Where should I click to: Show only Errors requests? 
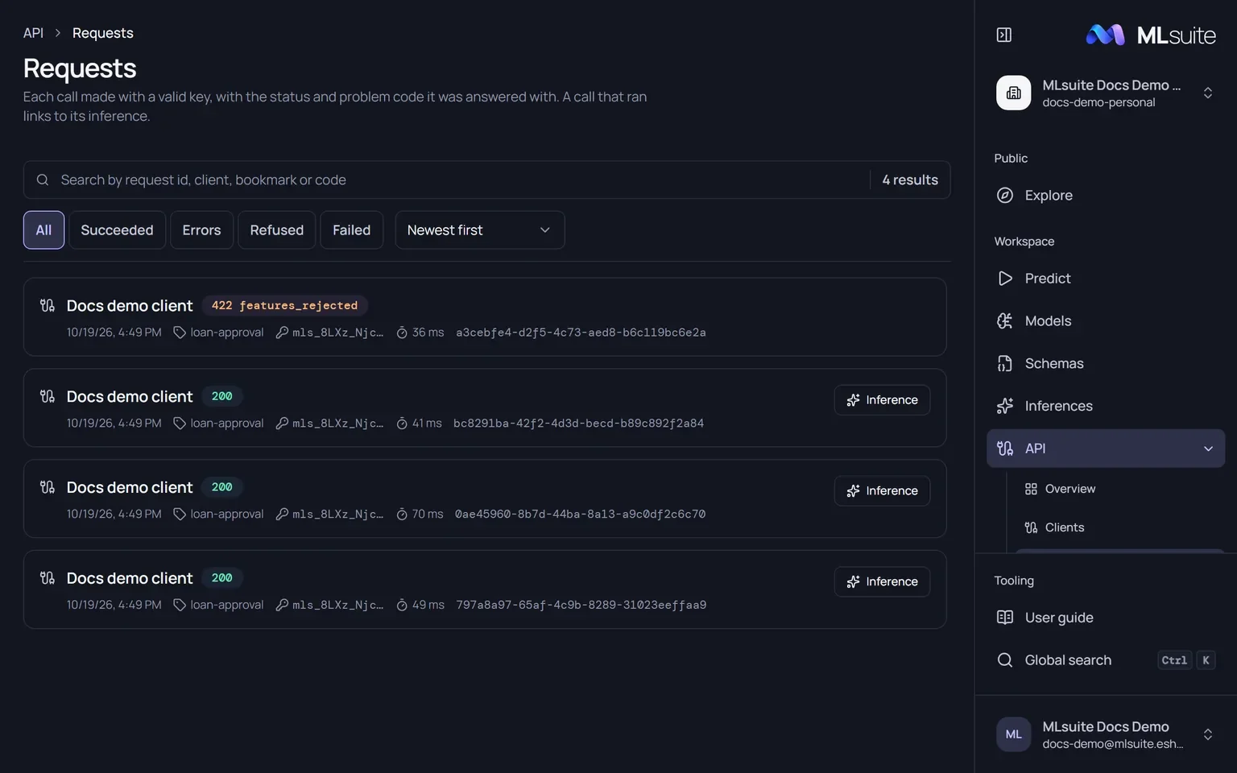(201, 230)
